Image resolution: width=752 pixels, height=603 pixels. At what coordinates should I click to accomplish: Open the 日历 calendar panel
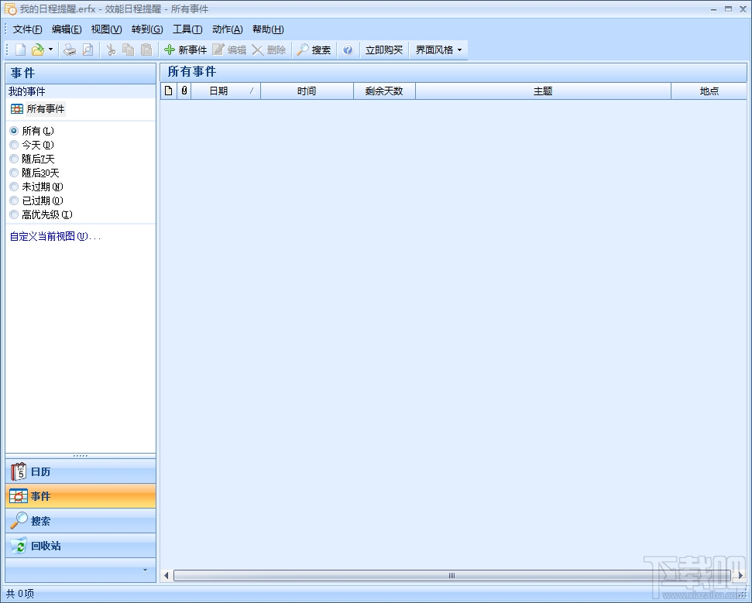[x=81, y=471]
